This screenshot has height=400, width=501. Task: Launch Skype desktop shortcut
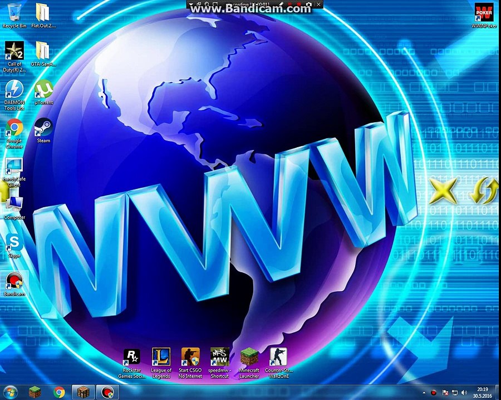(14, 246)
